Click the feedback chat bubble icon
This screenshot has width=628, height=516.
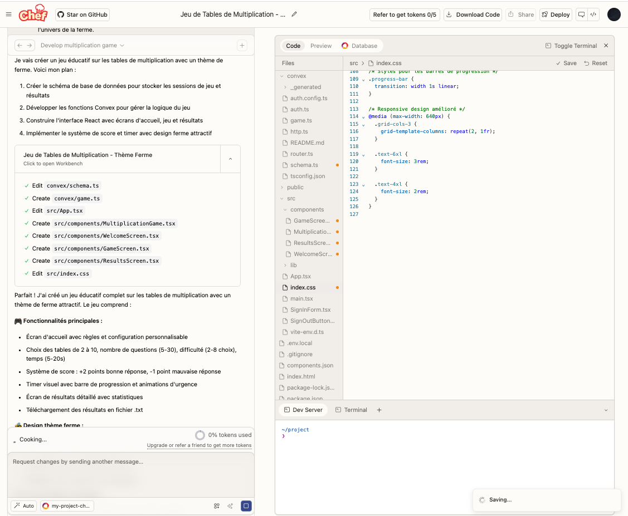[581, 14]
